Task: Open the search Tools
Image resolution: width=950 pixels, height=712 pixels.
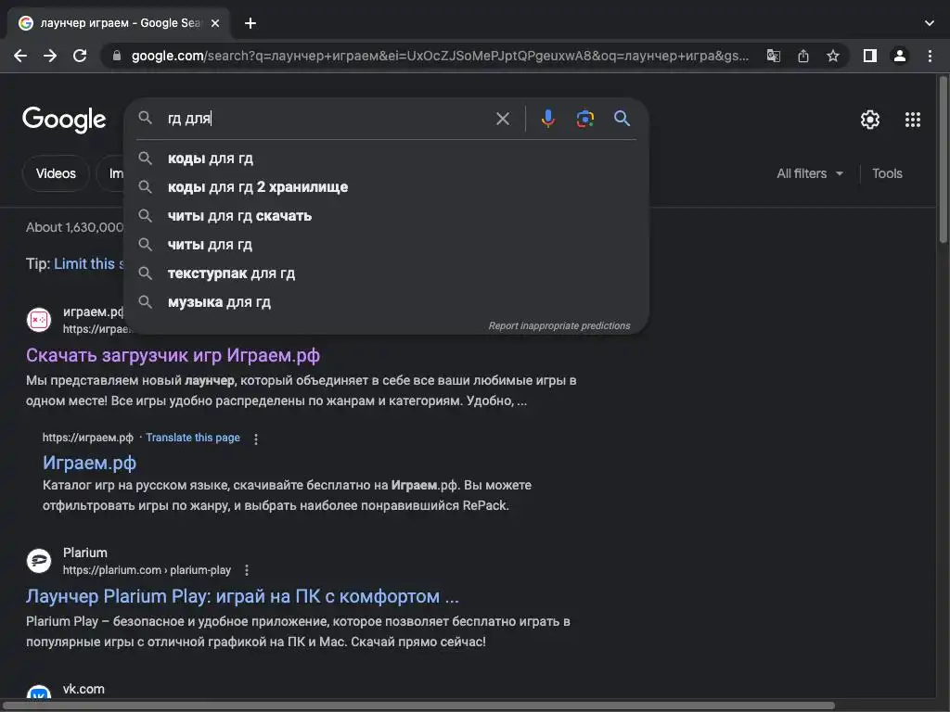Action: [x=887, y=173]
